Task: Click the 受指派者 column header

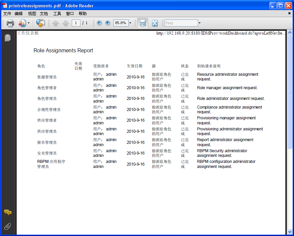Action: click(101, 66)
